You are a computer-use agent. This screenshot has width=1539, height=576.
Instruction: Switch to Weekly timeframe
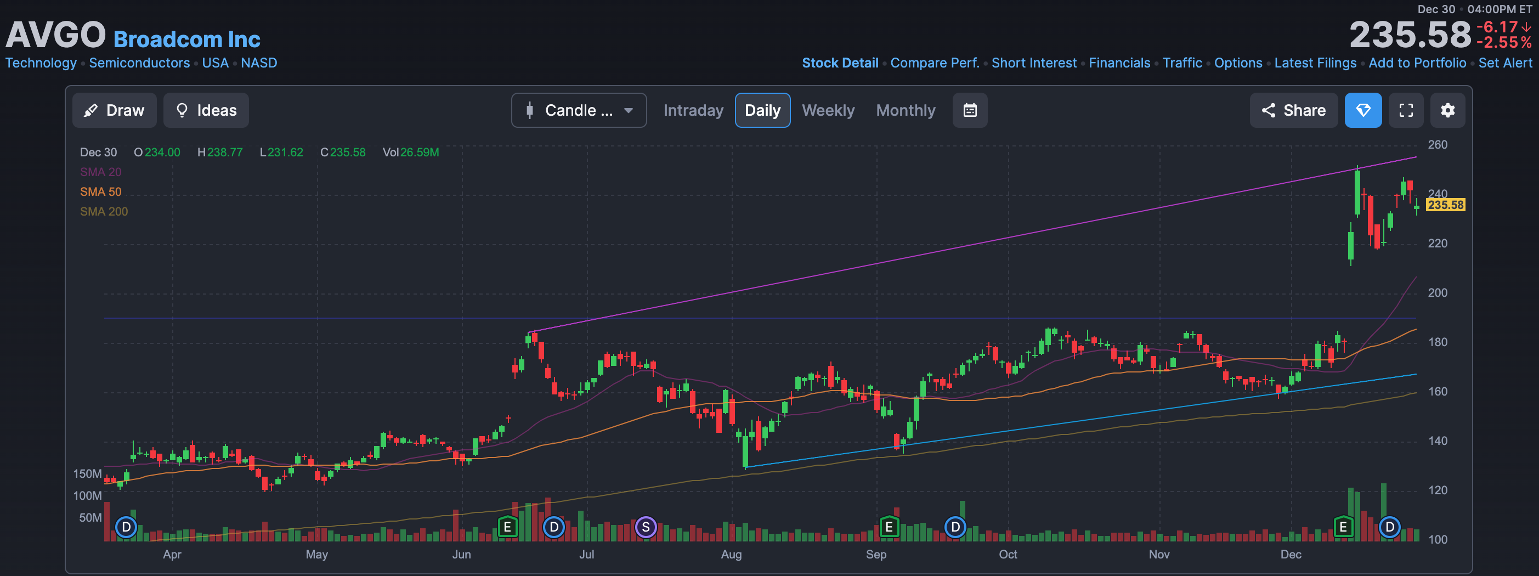[x=828, y=111]
